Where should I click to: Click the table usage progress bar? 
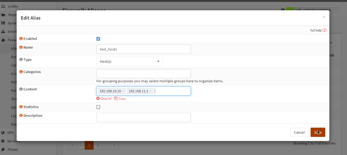point(313,10)
